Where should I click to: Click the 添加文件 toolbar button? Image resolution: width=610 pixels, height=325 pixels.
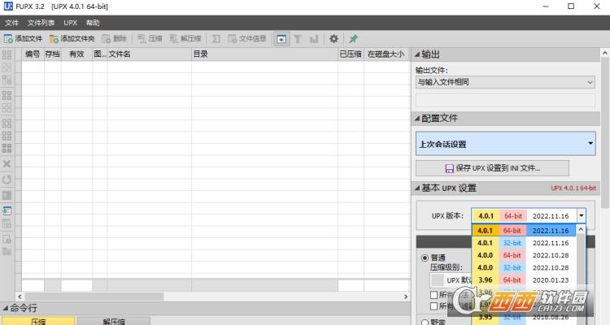tap(23, 39)
